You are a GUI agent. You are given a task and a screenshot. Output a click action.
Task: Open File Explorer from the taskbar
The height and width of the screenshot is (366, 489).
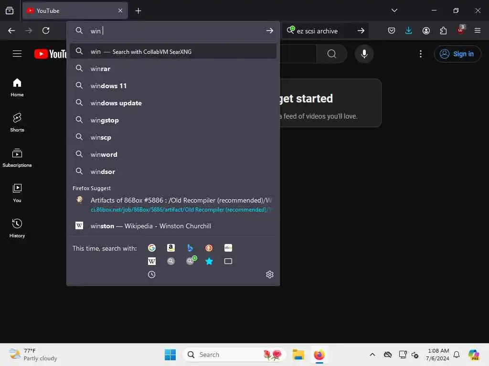(x=298, y=355)
